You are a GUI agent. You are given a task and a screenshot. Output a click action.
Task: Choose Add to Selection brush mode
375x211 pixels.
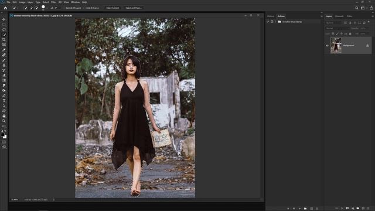(31, 8)
